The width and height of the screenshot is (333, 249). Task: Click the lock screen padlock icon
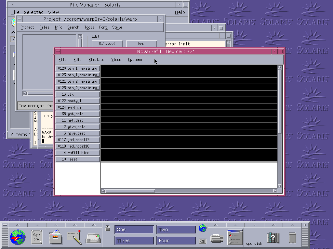point(107,228)
